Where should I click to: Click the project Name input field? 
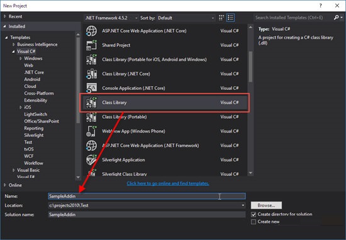[x=147, y=196]
